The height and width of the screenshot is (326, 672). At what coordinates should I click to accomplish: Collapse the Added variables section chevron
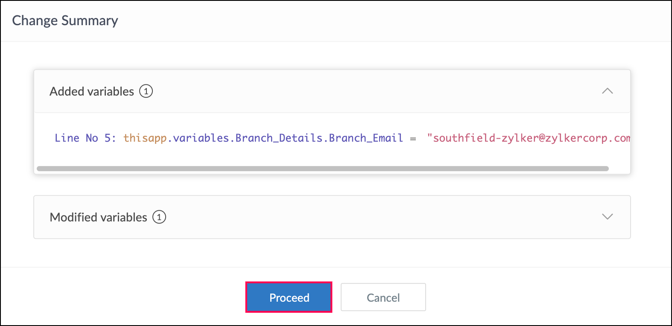(x=607, y=91)
